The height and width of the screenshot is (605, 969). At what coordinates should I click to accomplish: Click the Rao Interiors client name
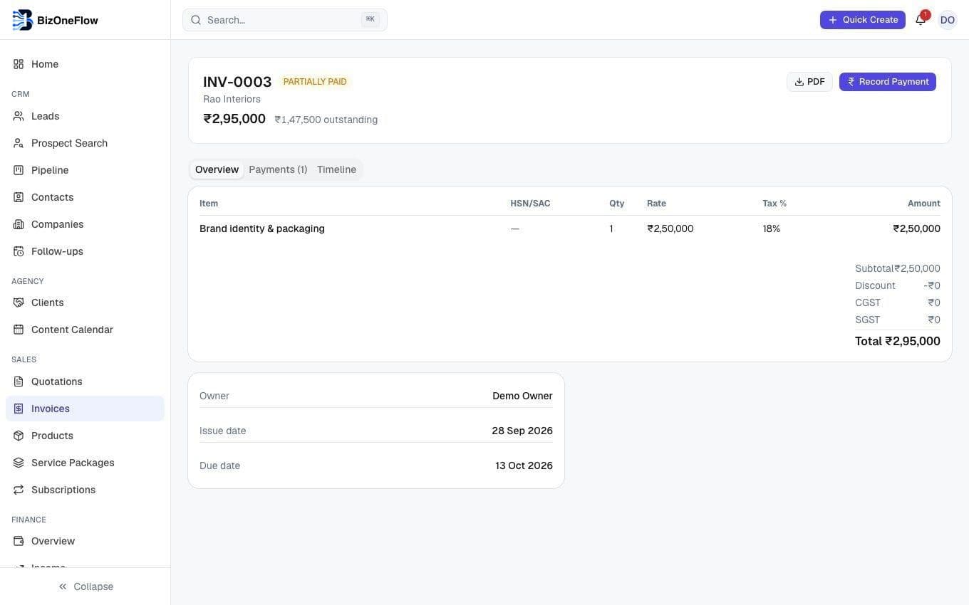pyautogui.click(x=232, y=99)
